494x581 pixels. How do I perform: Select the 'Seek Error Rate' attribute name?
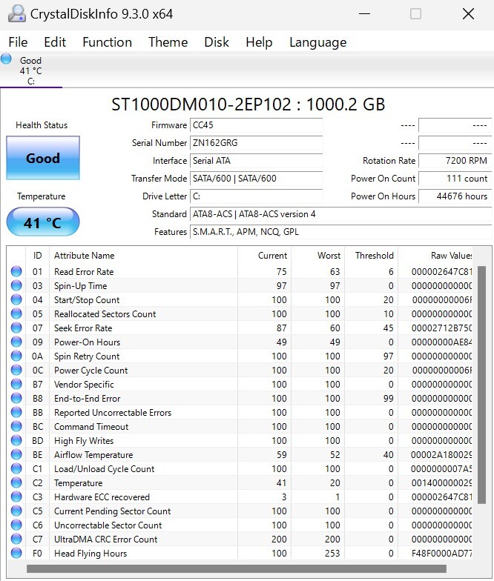pyautogui.click(x=83, y=328)
